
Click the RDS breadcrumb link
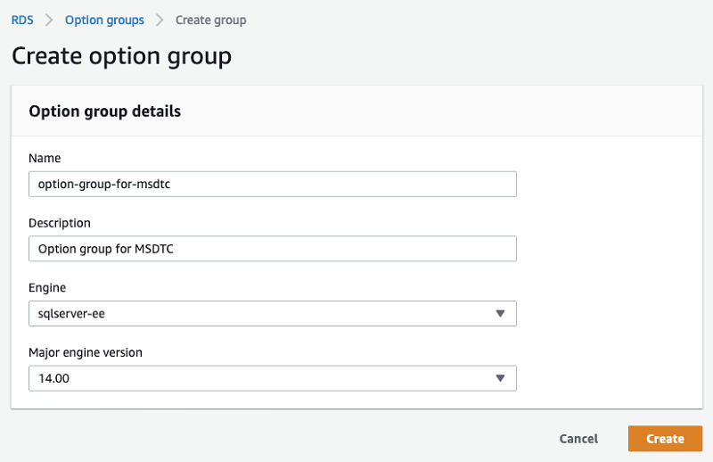[22, 20]
